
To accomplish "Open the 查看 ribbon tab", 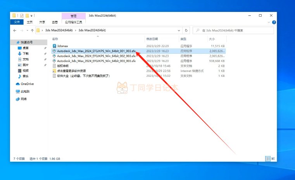I will pyautogui.click(x=55, y=22).
